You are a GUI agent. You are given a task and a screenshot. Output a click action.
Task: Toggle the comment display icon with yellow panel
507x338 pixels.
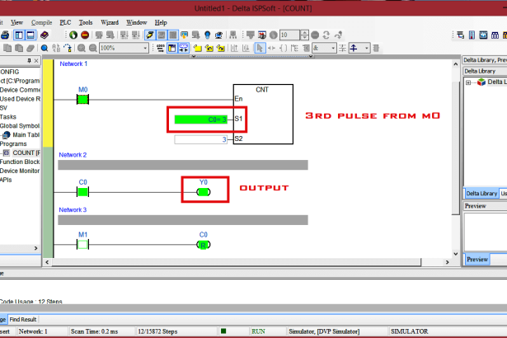pos(172,48)
